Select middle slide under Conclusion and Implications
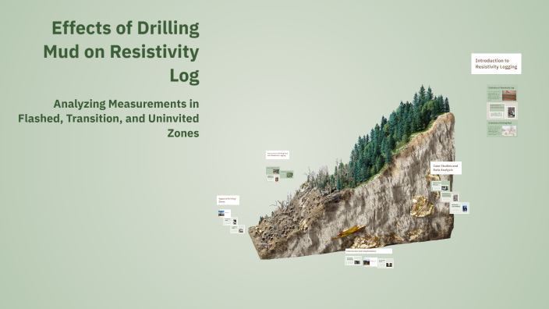 (x=370, y=262)
